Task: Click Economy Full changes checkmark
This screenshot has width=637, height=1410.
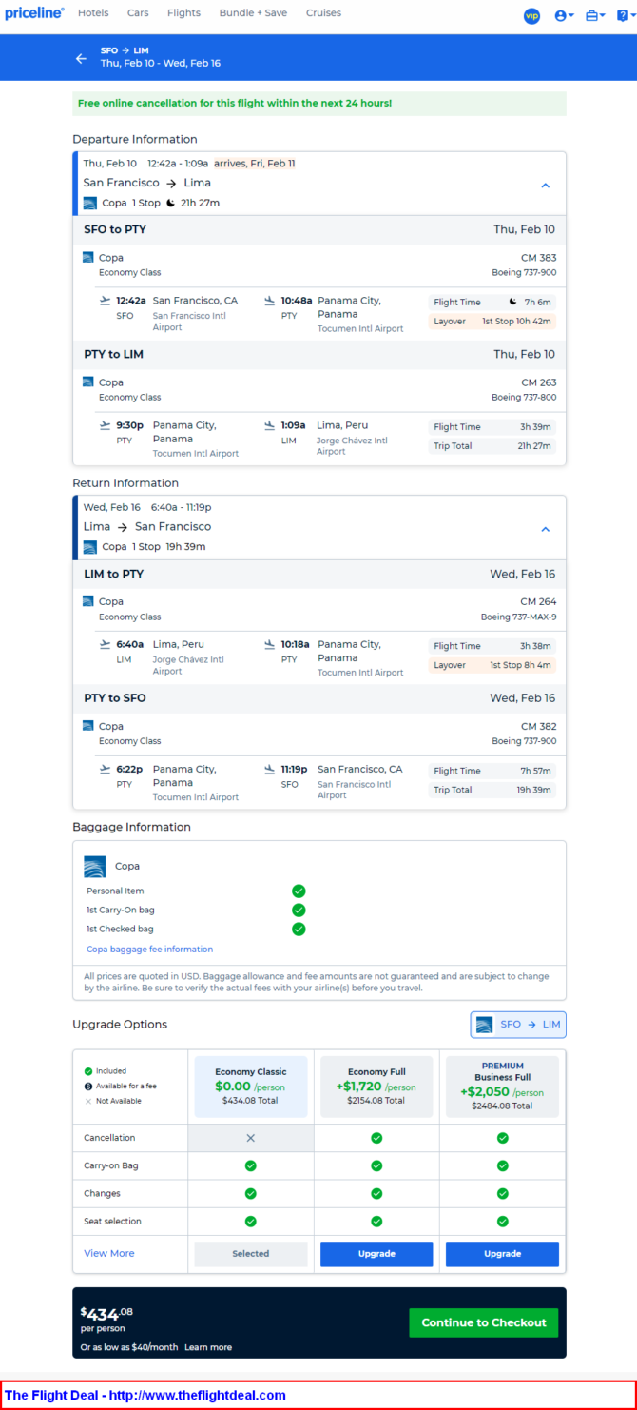Action: (x=376, y=1193)
